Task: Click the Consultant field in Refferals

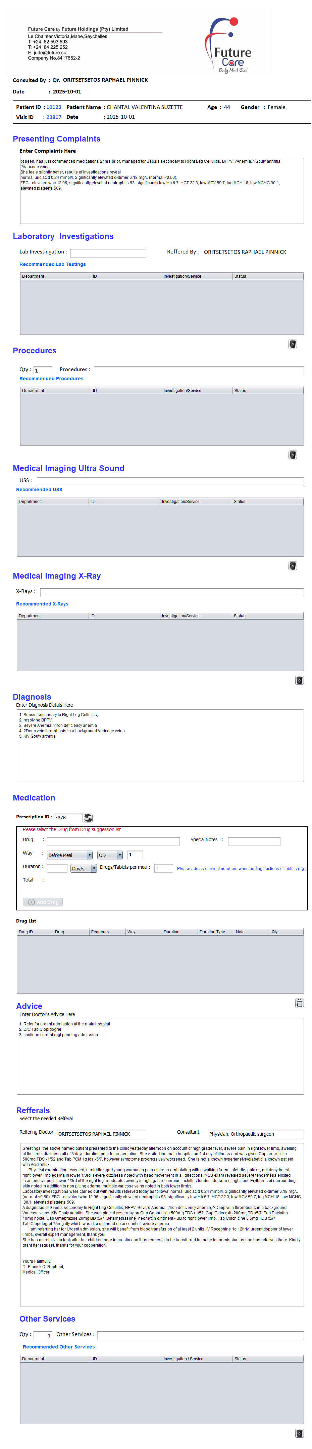Action: (x=255, y=1134)
